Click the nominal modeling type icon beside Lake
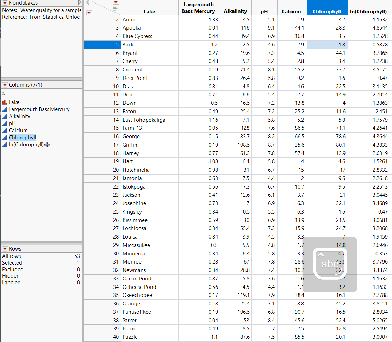Screen dimensions: 392x342 [x=4, y=102]
